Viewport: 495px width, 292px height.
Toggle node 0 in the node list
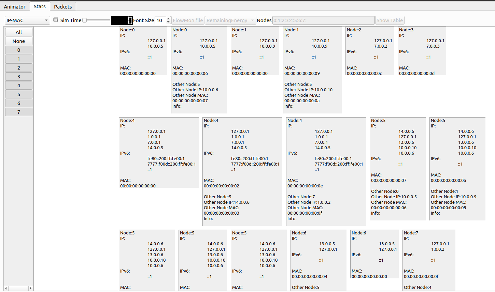19,50
